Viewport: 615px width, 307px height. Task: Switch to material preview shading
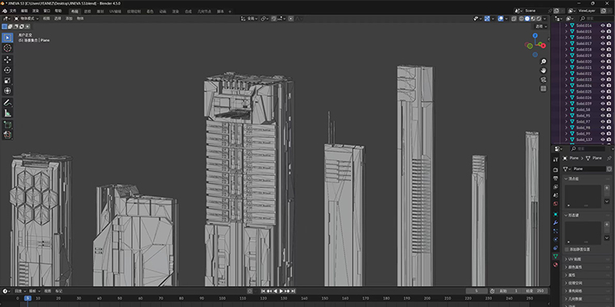coord(533,19)
